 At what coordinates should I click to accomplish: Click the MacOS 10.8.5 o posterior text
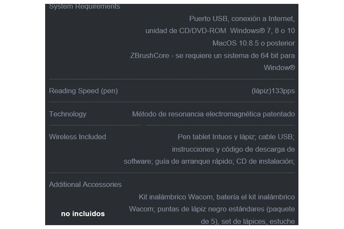pyautogui.click(x=254, y=43)
